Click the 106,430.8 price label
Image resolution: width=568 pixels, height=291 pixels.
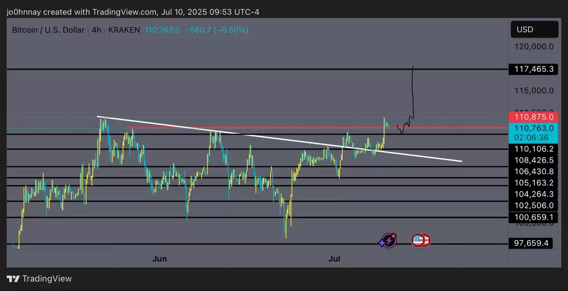tap(533, 171)
